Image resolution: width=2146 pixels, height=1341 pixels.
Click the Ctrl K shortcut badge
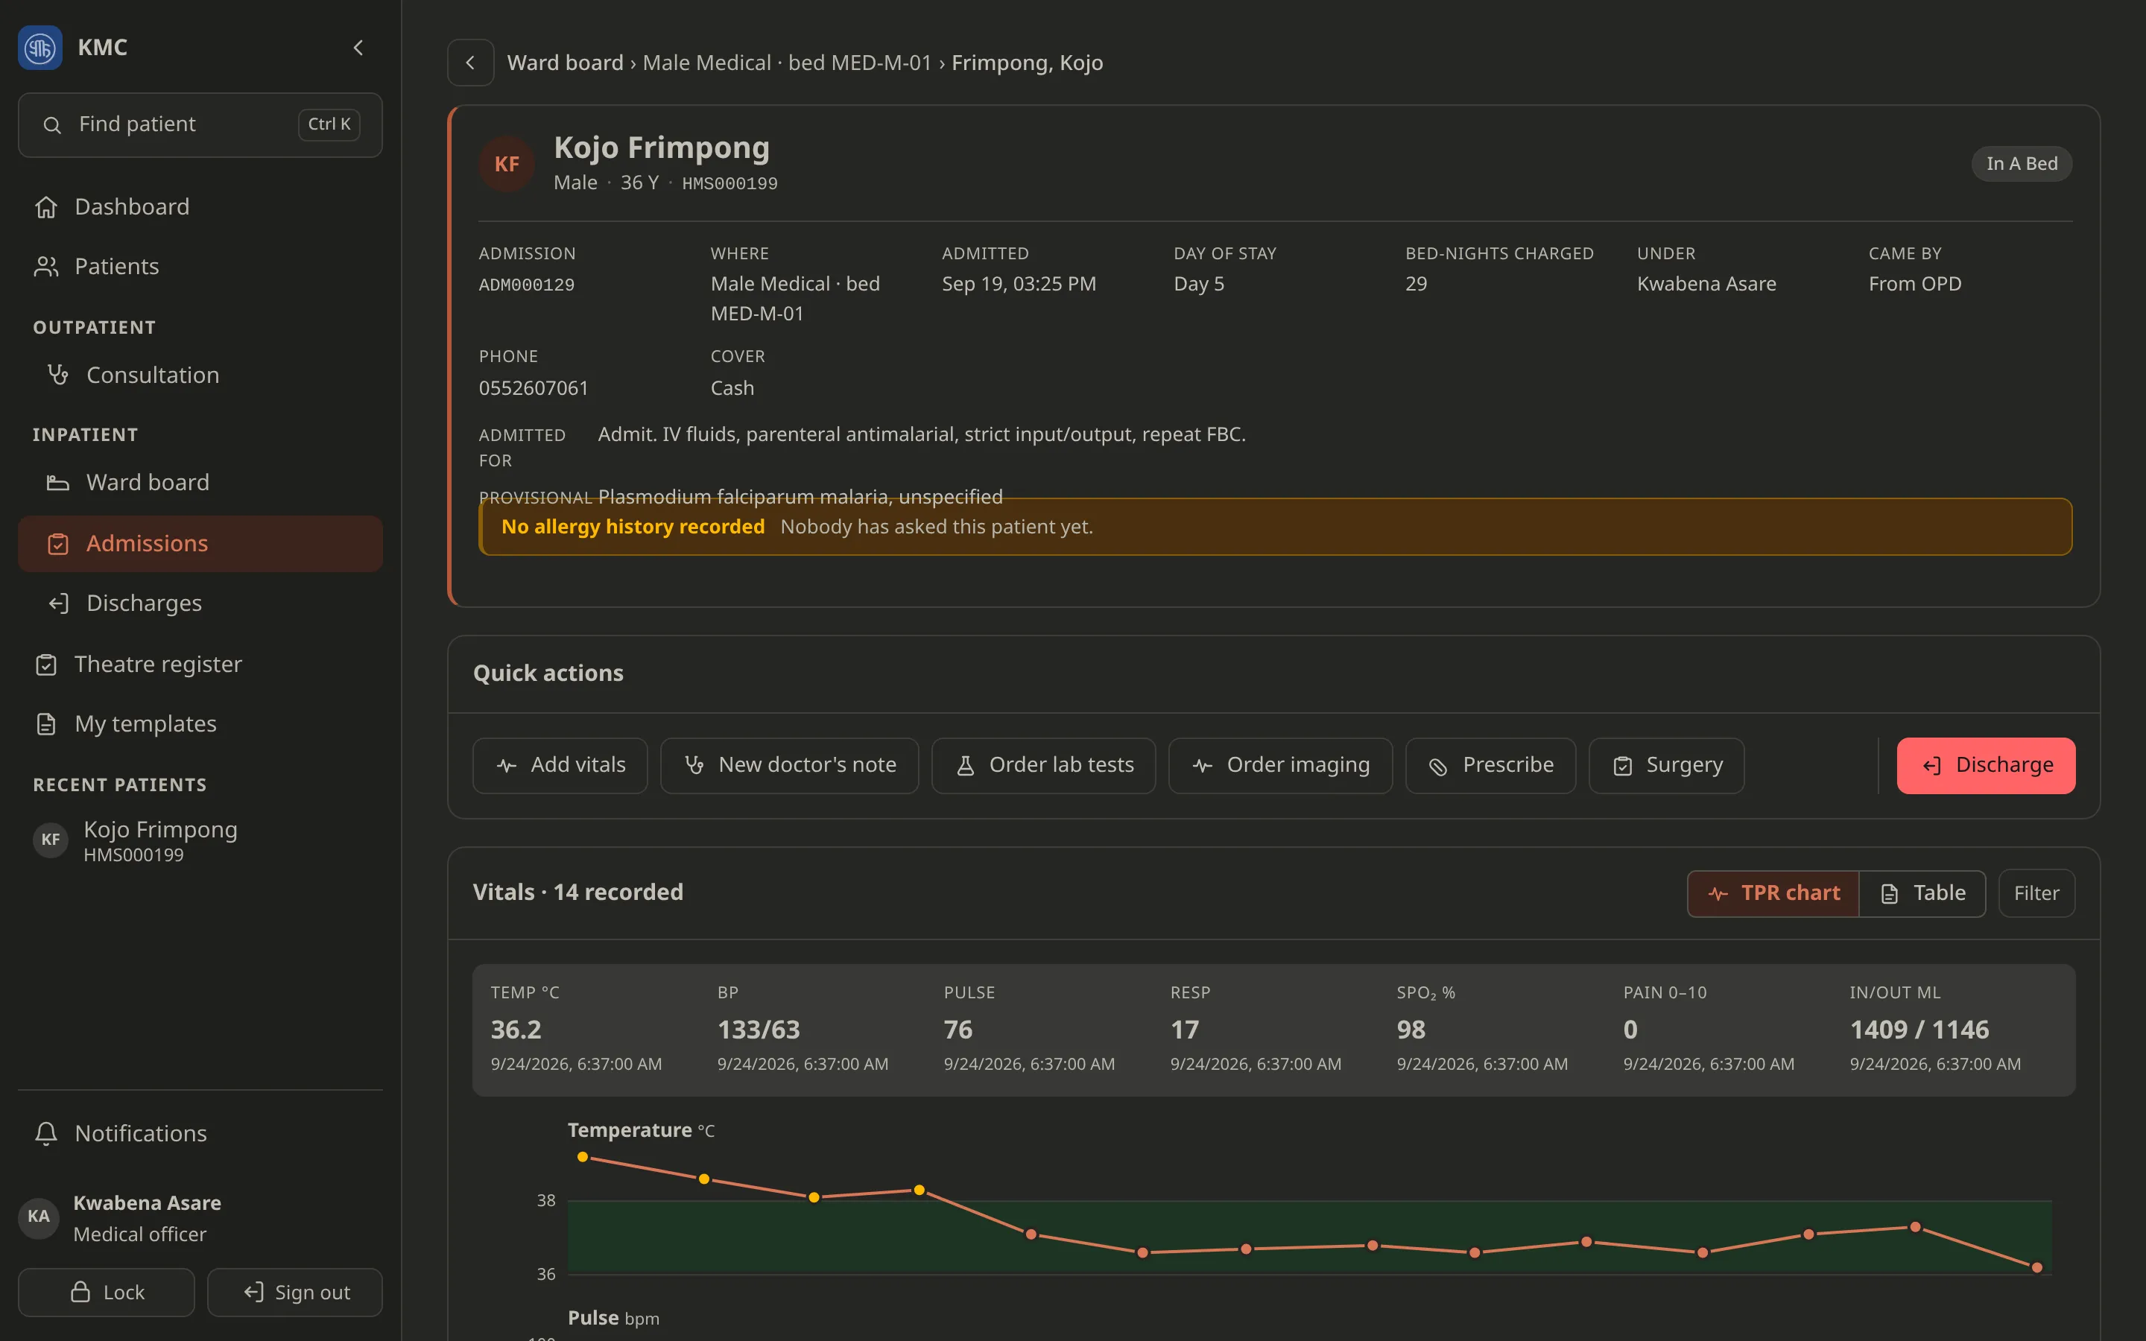click(x=329, y=125)
